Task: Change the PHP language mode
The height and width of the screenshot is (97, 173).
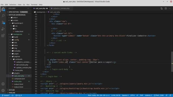Action: click(142, 95)
